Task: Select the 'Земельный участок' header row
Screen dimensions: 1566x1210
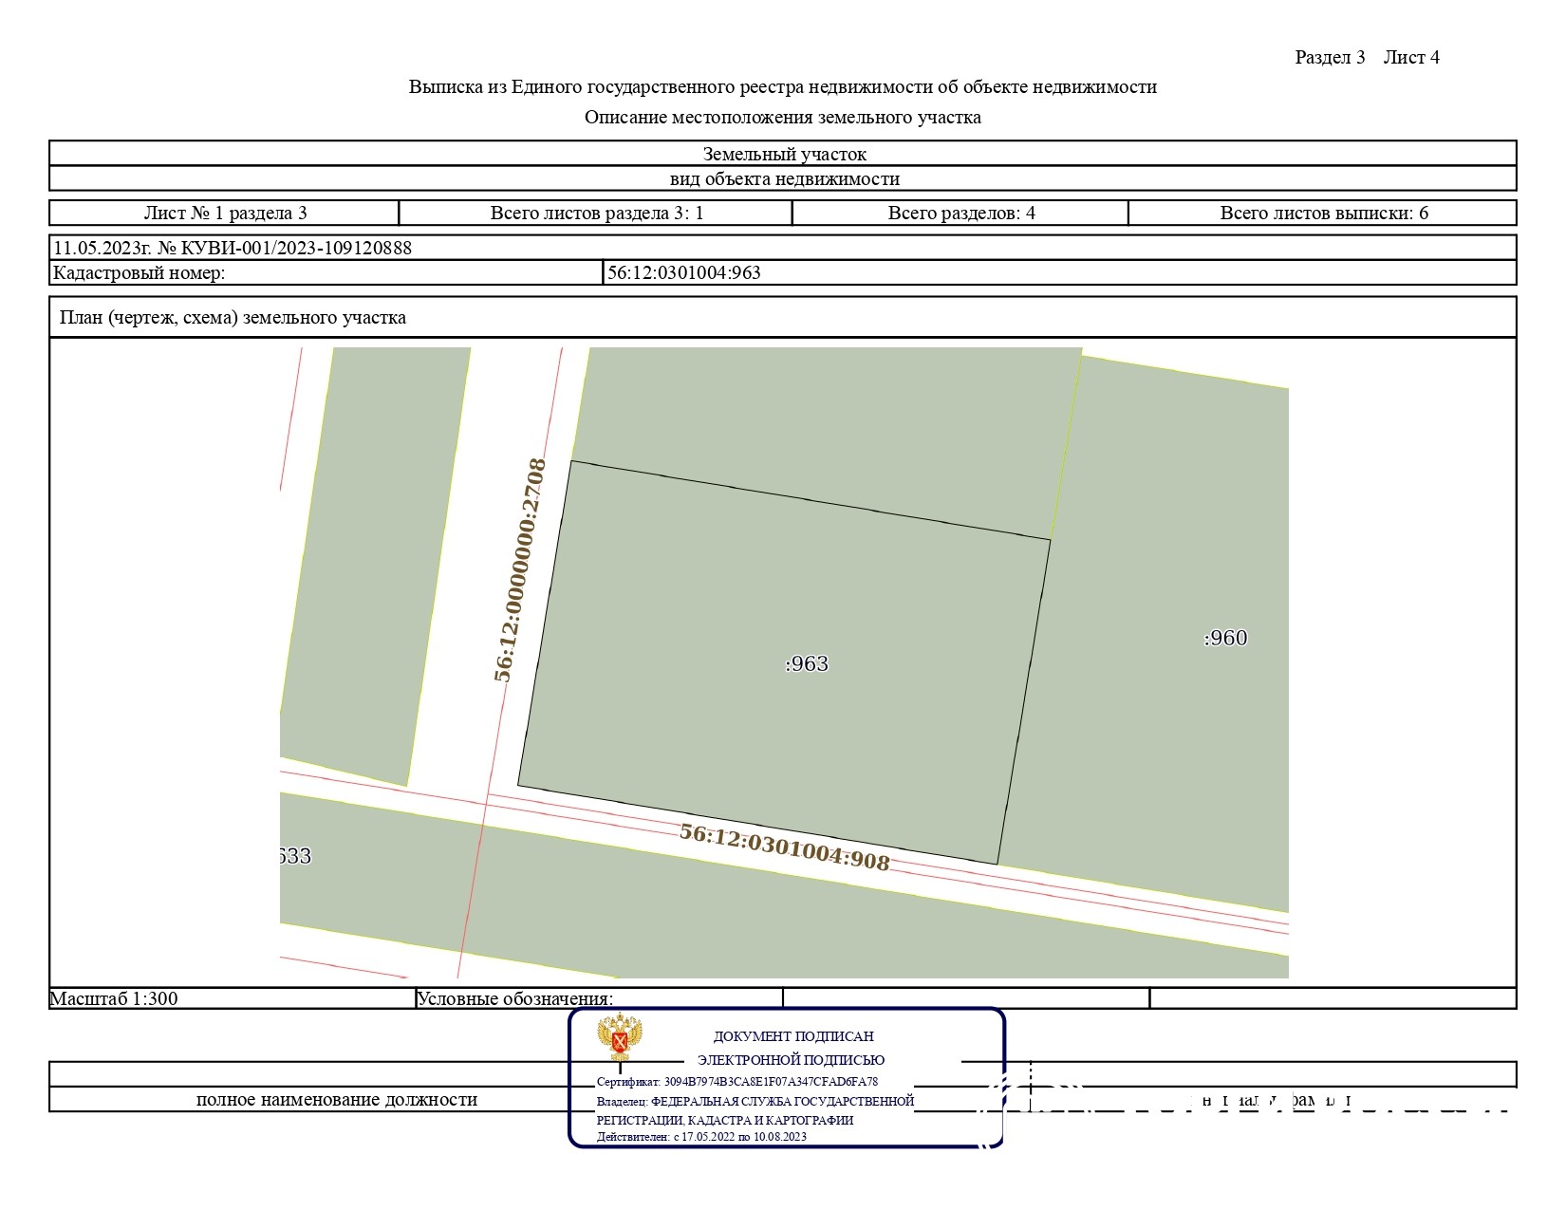Action: tap(783, 154)
